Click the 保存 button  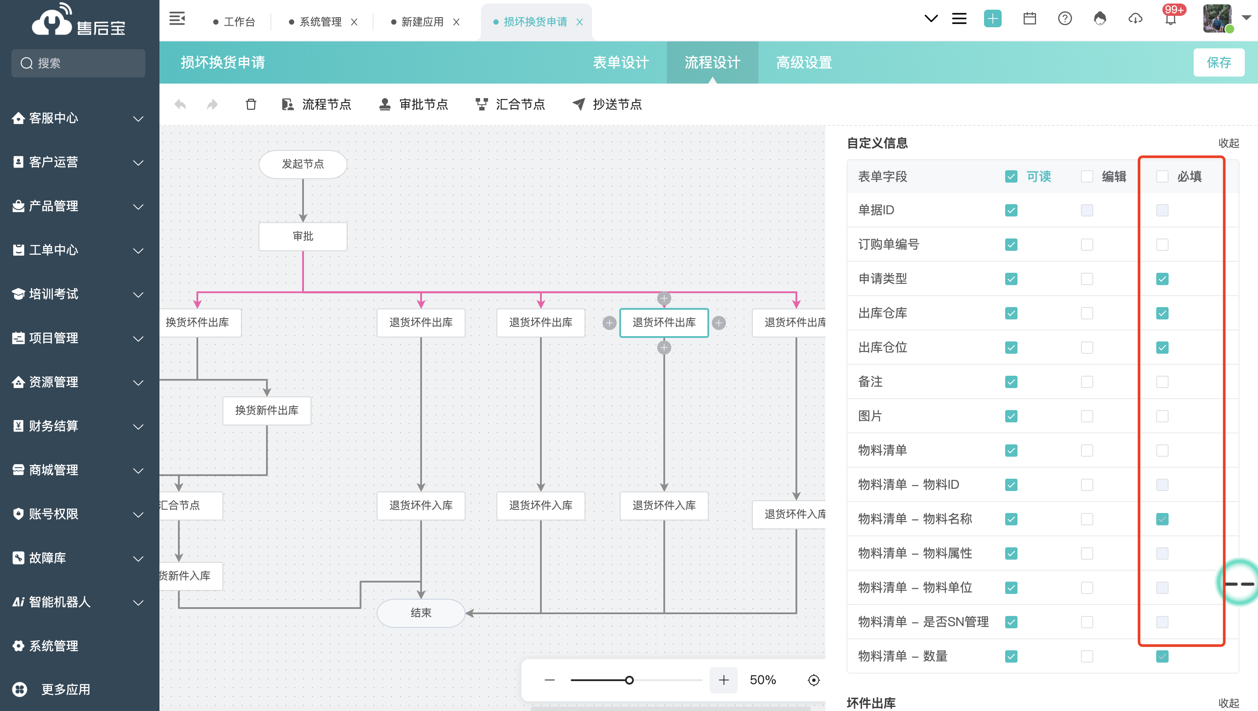point(1218,62)
